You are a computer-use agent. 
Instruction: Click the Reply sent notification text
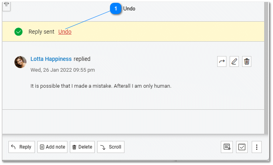pos(41,32)
